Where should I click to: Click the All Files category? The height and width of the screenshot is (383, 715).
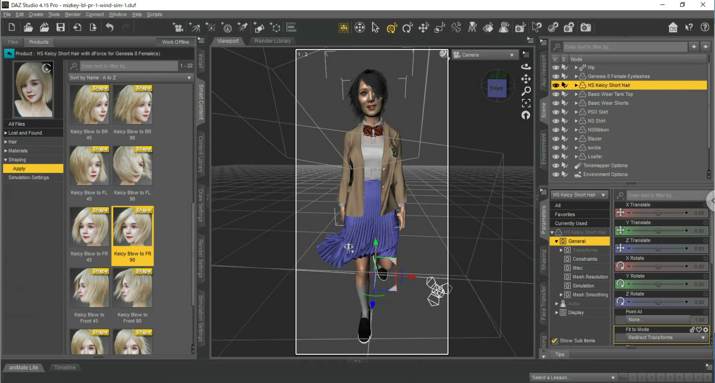33,124
